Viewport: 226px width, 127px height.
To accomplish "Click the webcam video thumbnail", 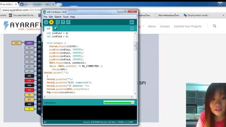I will click(x=206, y=105).
